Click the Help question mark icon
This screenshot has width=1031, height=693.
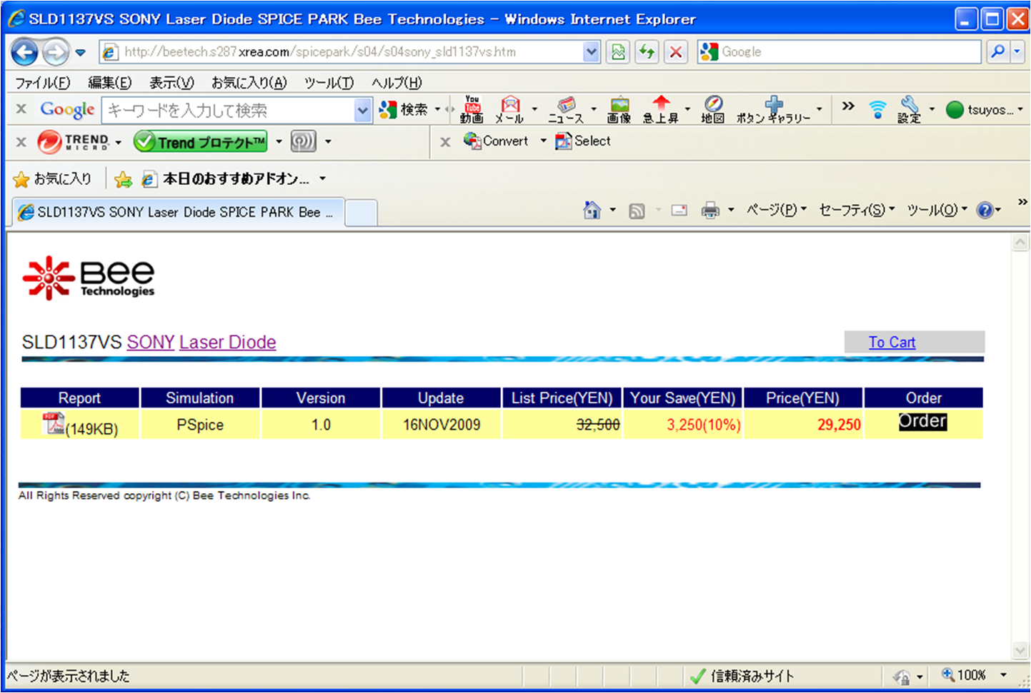(x=985, y=210)
